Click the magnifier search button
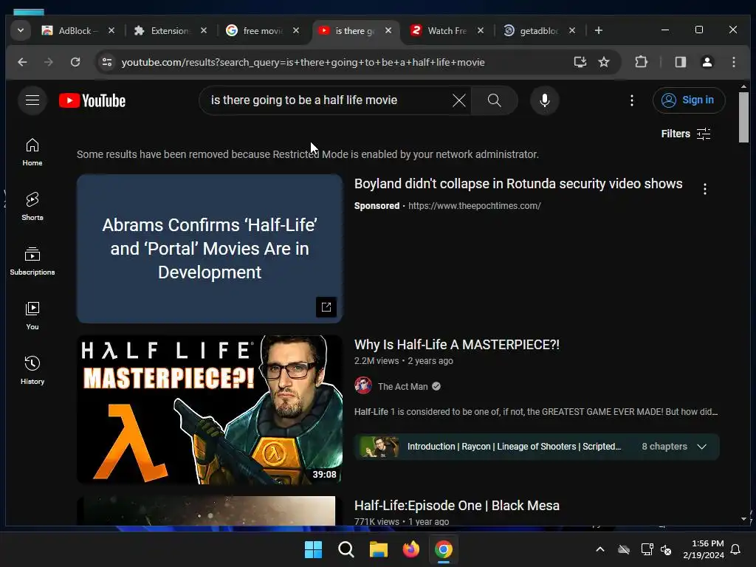 click(494, 100)
